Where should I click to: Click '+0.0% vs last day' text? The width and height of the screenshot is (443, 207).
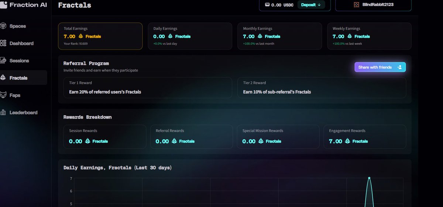[166, 43]
